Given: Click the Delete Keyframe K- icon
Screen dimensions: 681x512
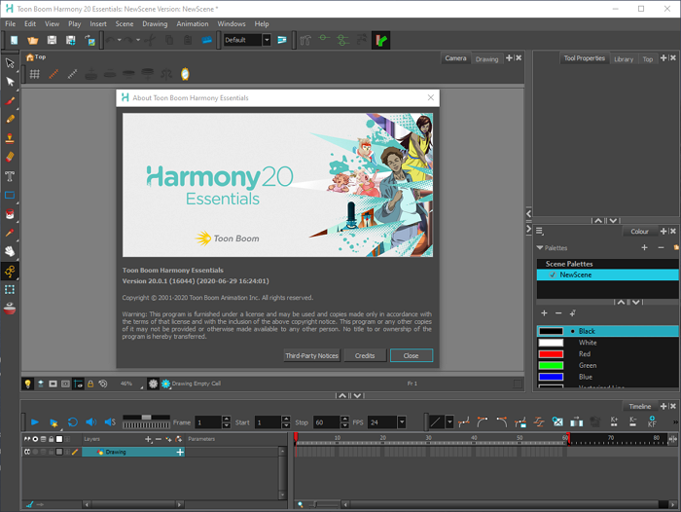Looking at the screenshot, I should pyautogui.click(x=632, y=421).
